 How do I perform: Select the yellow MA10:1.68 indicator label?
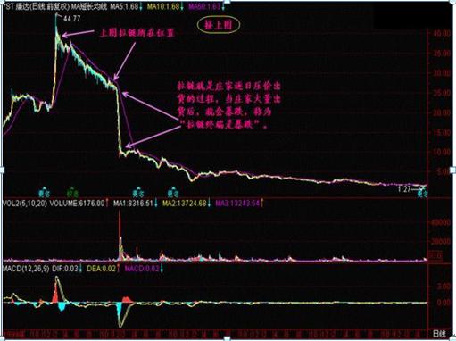pos(165,6)
